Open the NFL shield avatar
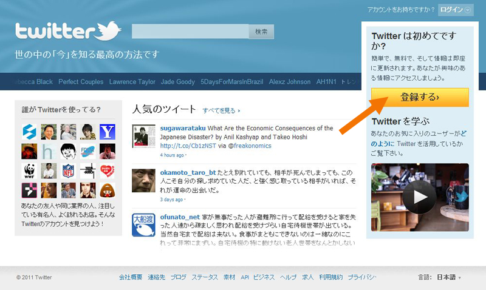 68,171
